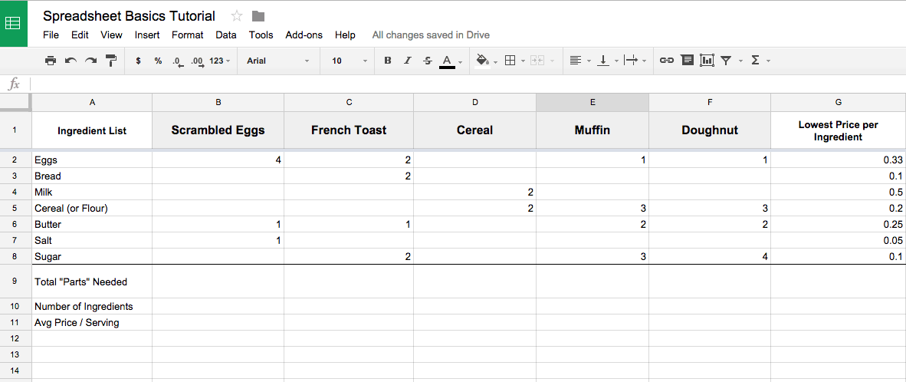Insert a chart from the toolbar
This screenshot has width=906, height=382.
point(707,61)
